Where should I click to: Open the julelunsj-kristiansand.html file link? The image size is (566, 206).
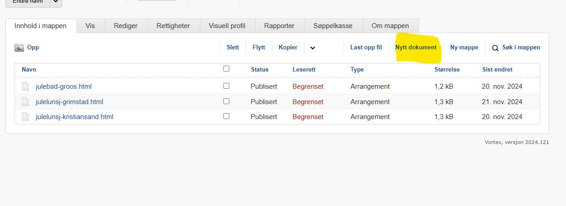(74, 117)
